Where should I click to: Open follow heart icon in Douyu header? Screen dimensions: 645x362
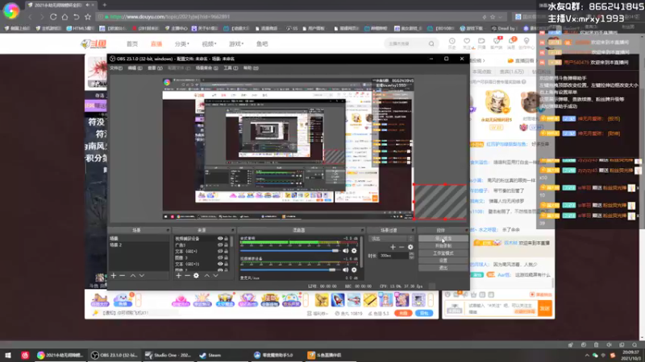point(467,43)
